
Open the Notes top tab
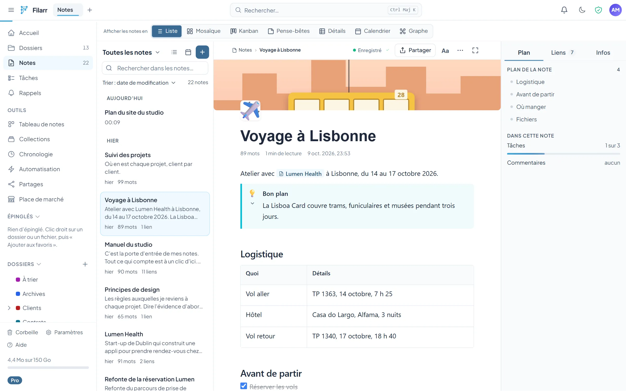coord(68,10)
